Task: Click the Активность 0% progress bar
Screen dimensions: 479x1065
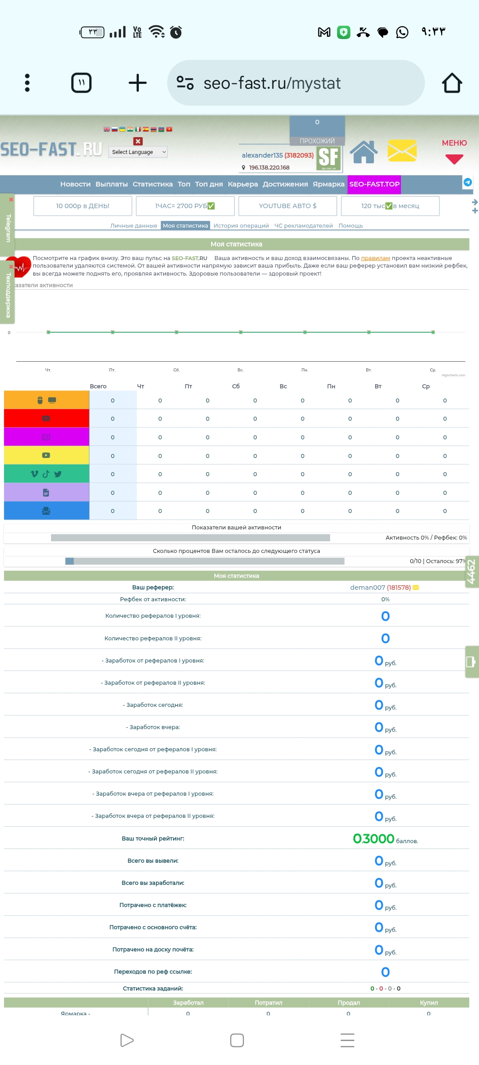Action: coord(190,538)
